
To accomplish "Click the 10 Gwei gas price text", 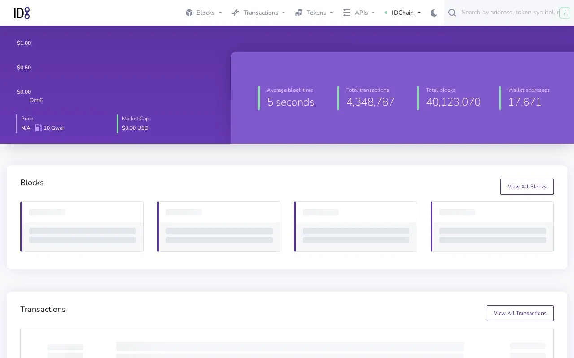I will pyautogui.click(x=53, y=128).
